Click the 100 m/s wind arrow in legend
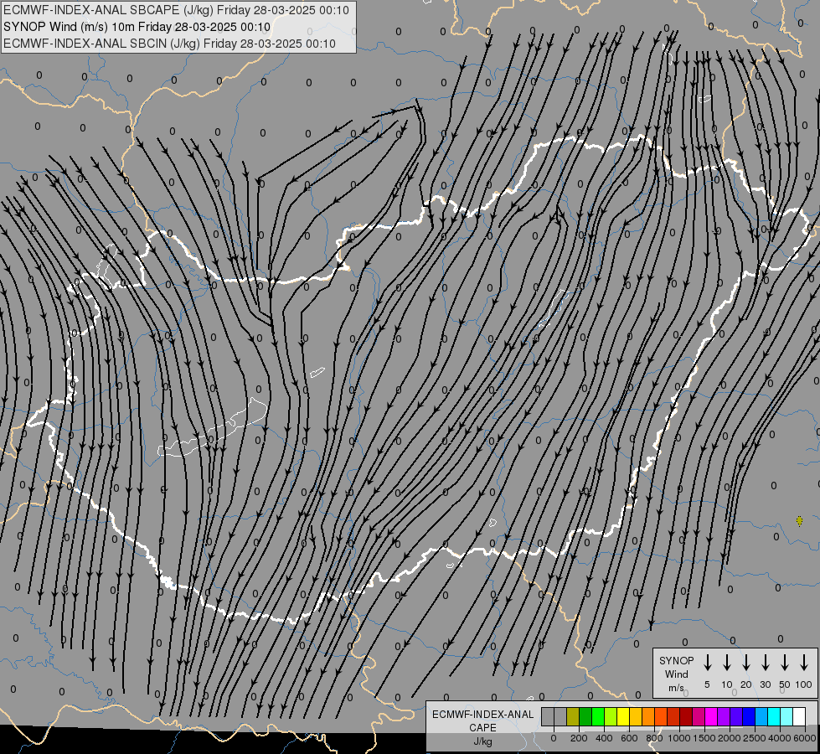 [x=804, y=663]
